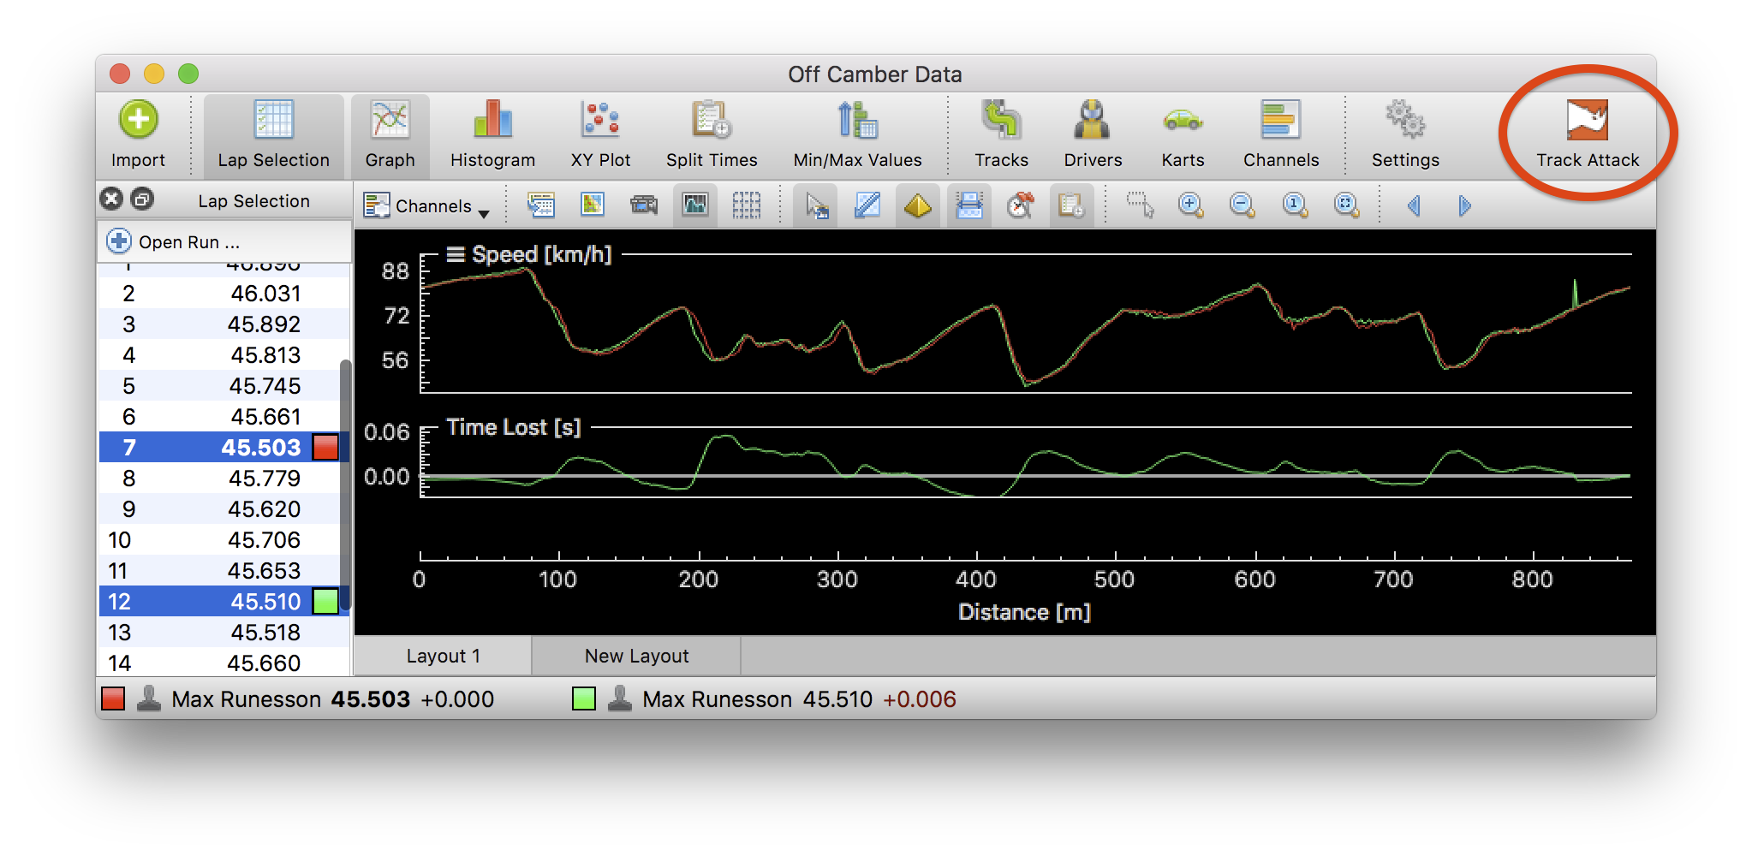Click the Time Lost [s] channel label
Viewport: 1752px width, 856px height.
pyautogui.click(x=514, y=426)
